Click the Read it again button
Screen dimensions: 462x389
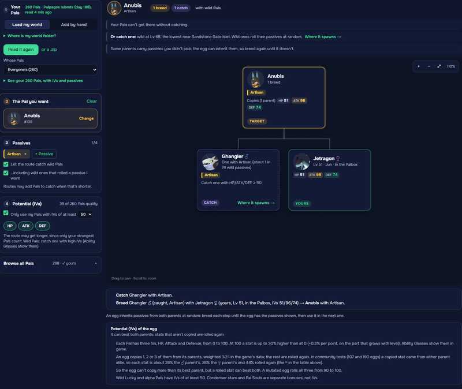(21, 50)
